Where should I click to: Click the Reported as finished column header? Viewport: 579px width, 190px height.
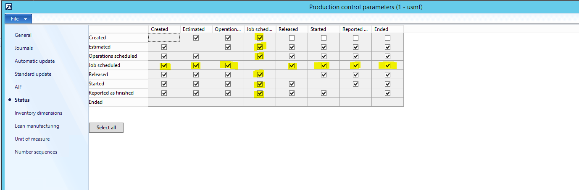pos(355,29)
